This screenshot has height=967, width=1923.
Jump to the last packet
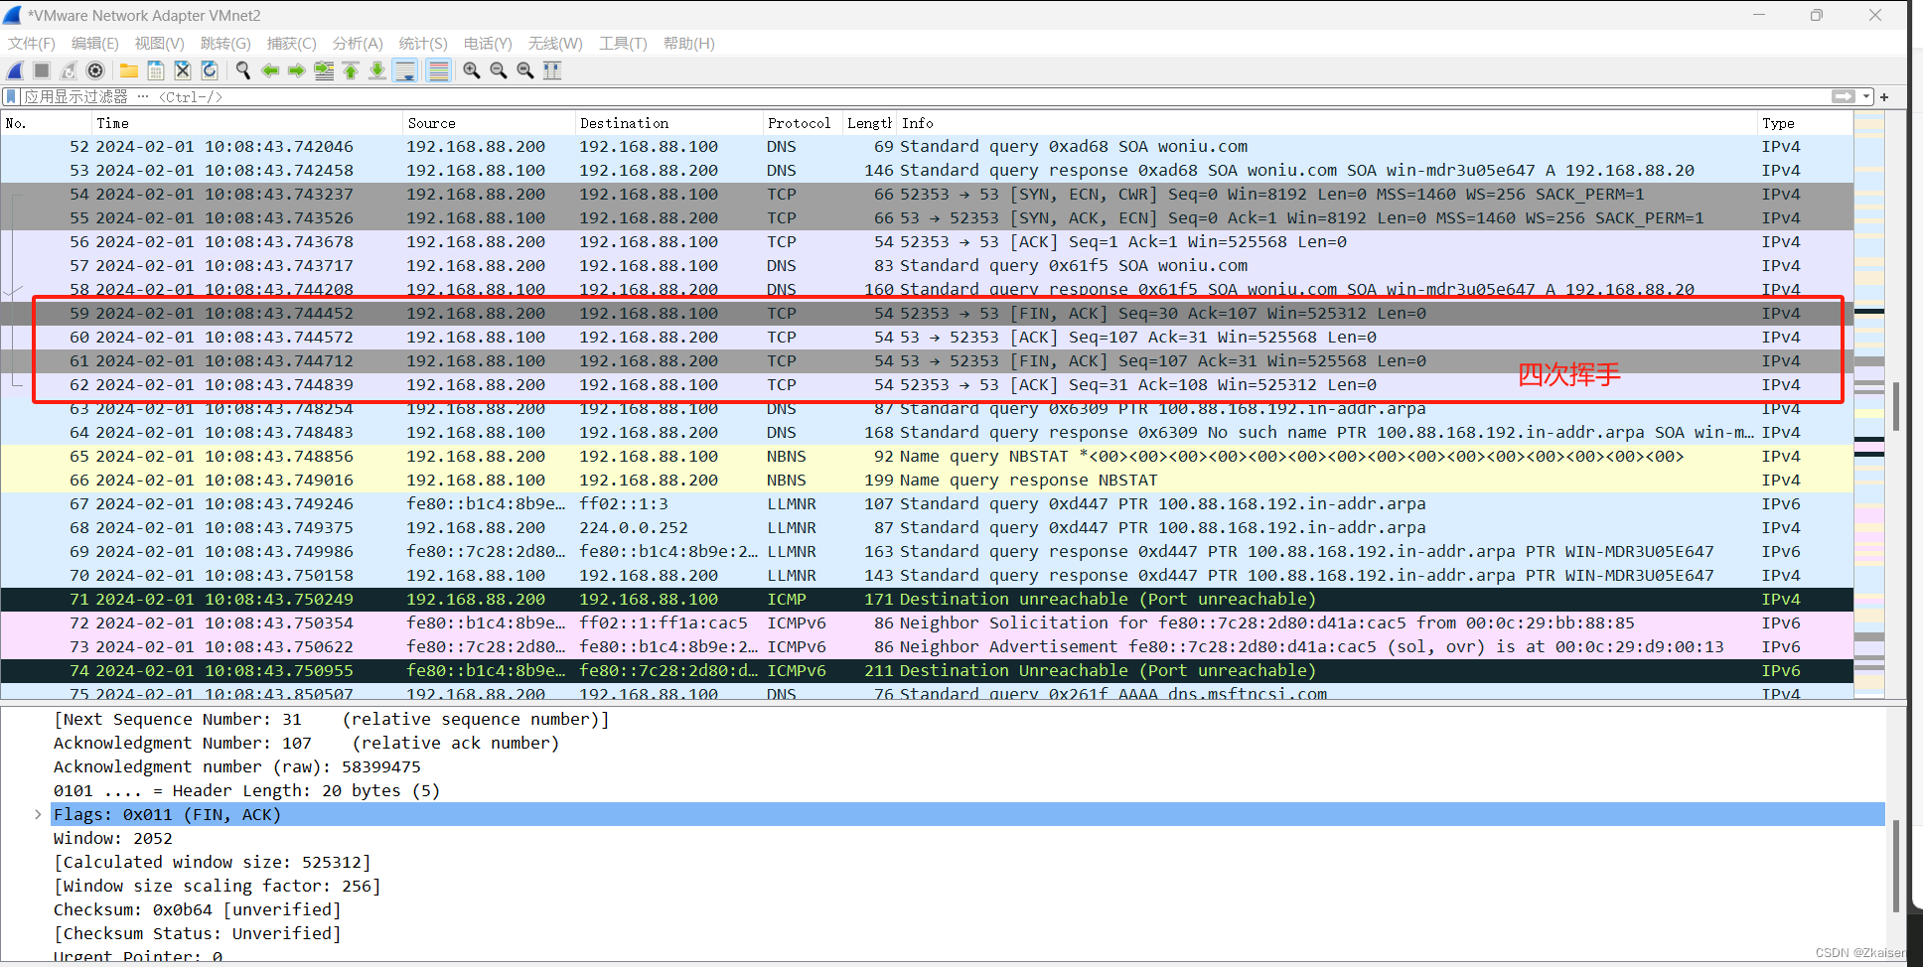(377, 70)
